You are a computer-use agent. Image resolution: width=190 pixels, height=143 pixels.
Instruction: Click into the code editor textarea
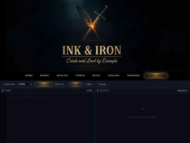tap(51, 118)
